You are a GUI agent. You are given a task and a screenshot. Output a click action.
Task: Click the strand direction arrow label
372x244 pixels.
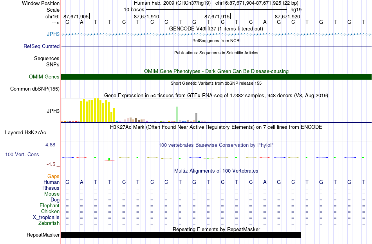click(55, 23)
